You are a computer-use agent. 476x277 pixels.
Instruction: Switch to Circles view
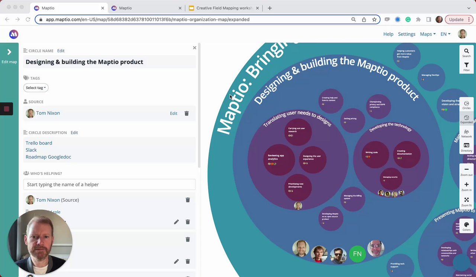tap(466, 105)
